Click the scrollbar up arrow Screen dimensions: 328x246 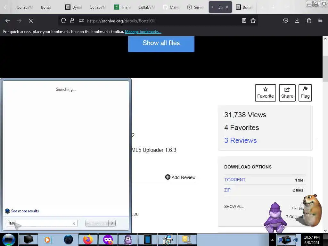point(325,39)
